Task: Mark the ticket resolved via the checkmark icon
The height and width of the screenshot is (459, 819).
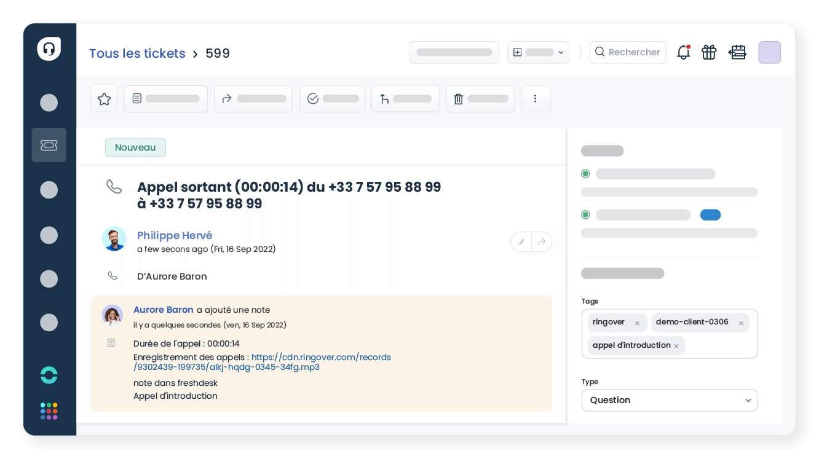Action: [x=312, y=98]
